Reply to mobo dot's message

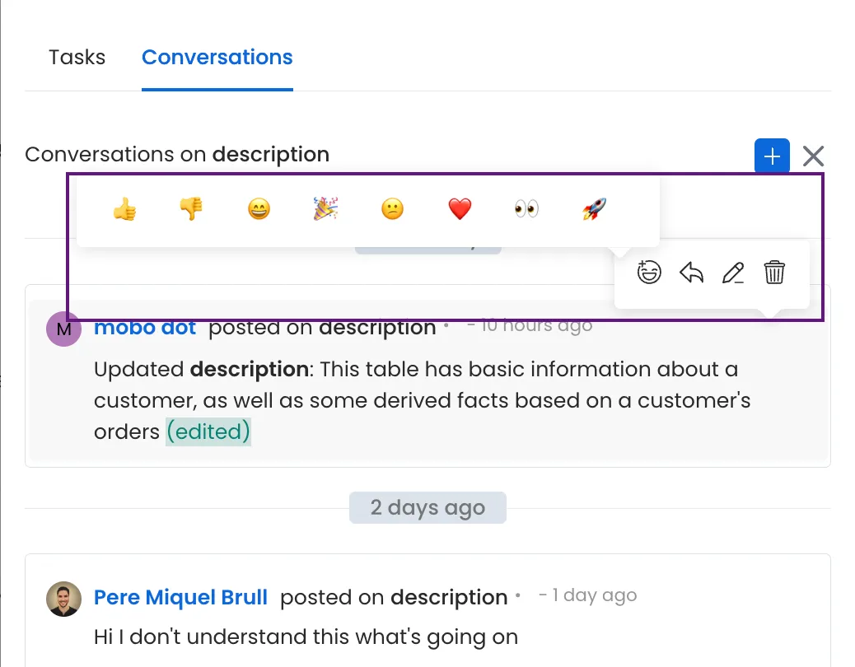click(691, 273)
